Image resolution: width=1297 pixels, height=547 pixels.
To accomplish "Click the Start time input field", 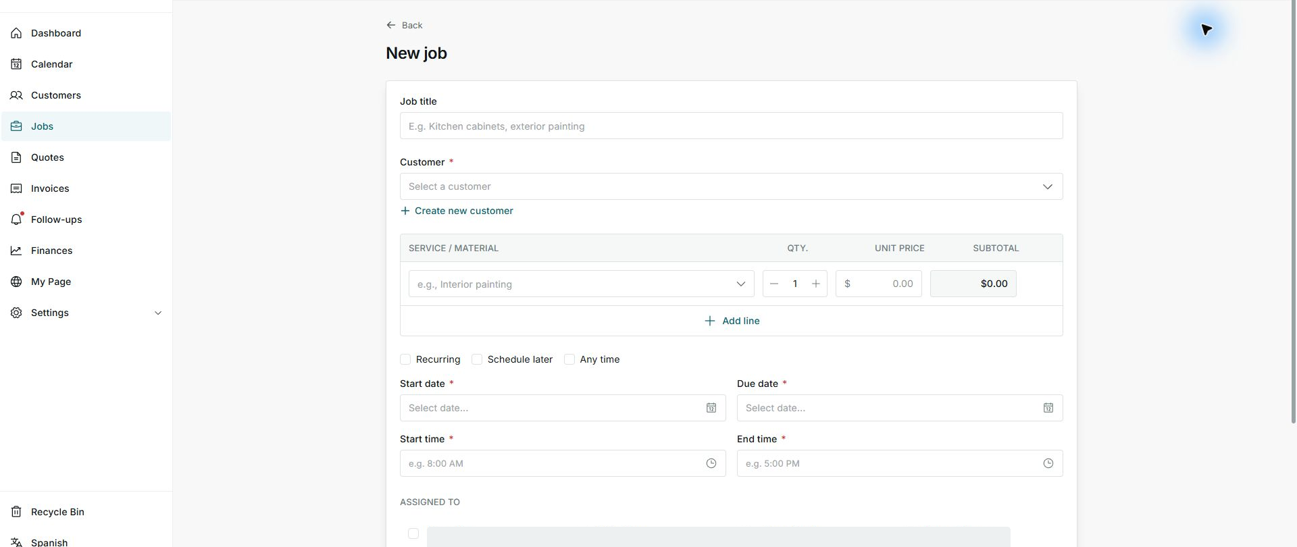I will pos(563,463).
